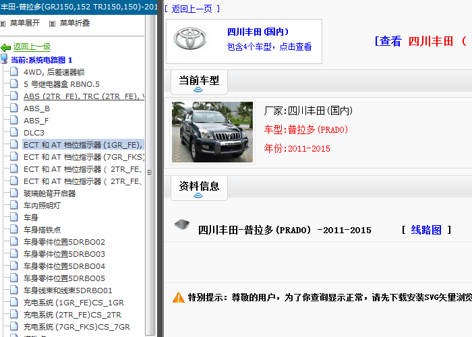Expand the menu with 菜单展开
Viewport: 472px width, 337px height.
pyautogui.click(x=25, y=23)
